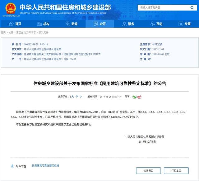Go to 首页 in the breadcrumb
The image size is (199, 181).
3,32
